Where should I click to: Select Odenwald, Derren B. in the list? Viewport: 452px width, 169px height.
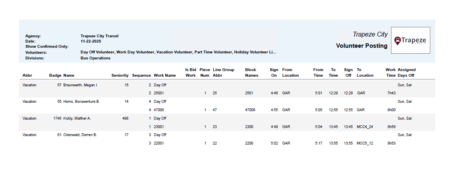click(x=80, y=135)
